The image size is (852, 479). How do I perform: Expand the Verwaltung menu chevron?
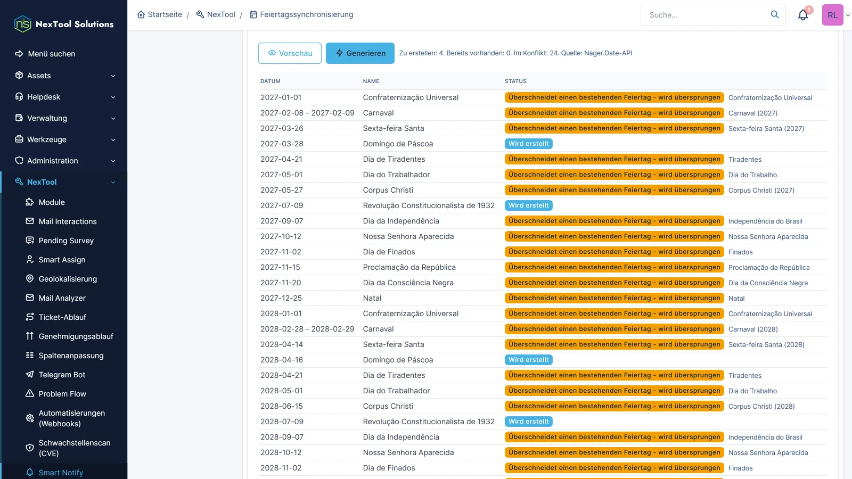[x=113, y=119]
